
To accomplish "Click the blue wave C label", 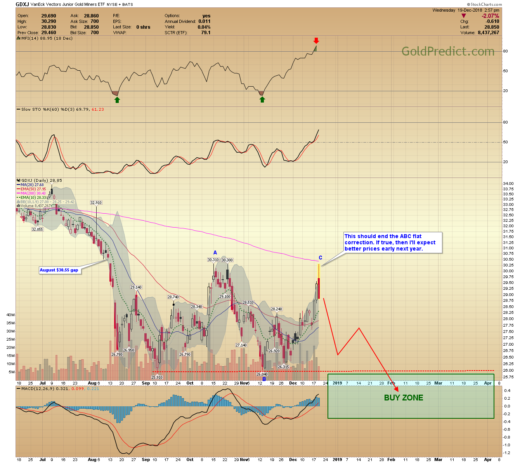I will [x=321, y=258].
